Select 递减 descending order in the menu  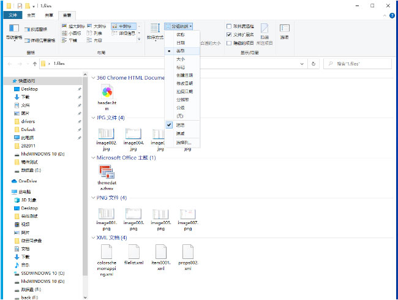click(182, 133)
